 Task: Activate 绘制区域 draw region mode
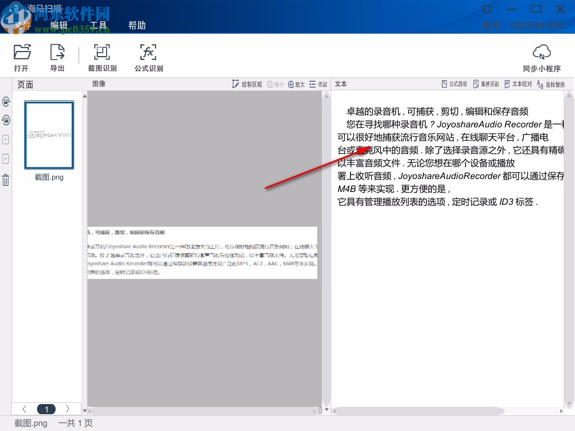coord(248,84)
